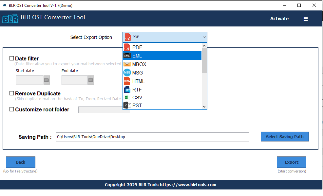Click app icon in title bar
This screenshot has width=323, height=196.
point(5,5)
